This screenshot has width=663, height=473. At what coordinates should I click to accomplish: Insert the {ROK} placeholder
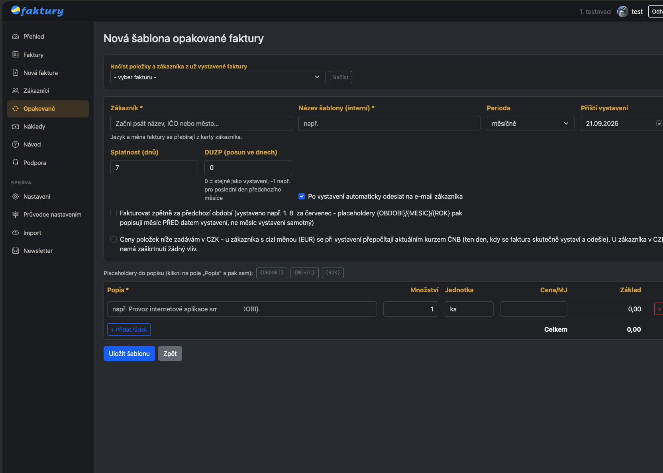(333, 273)
